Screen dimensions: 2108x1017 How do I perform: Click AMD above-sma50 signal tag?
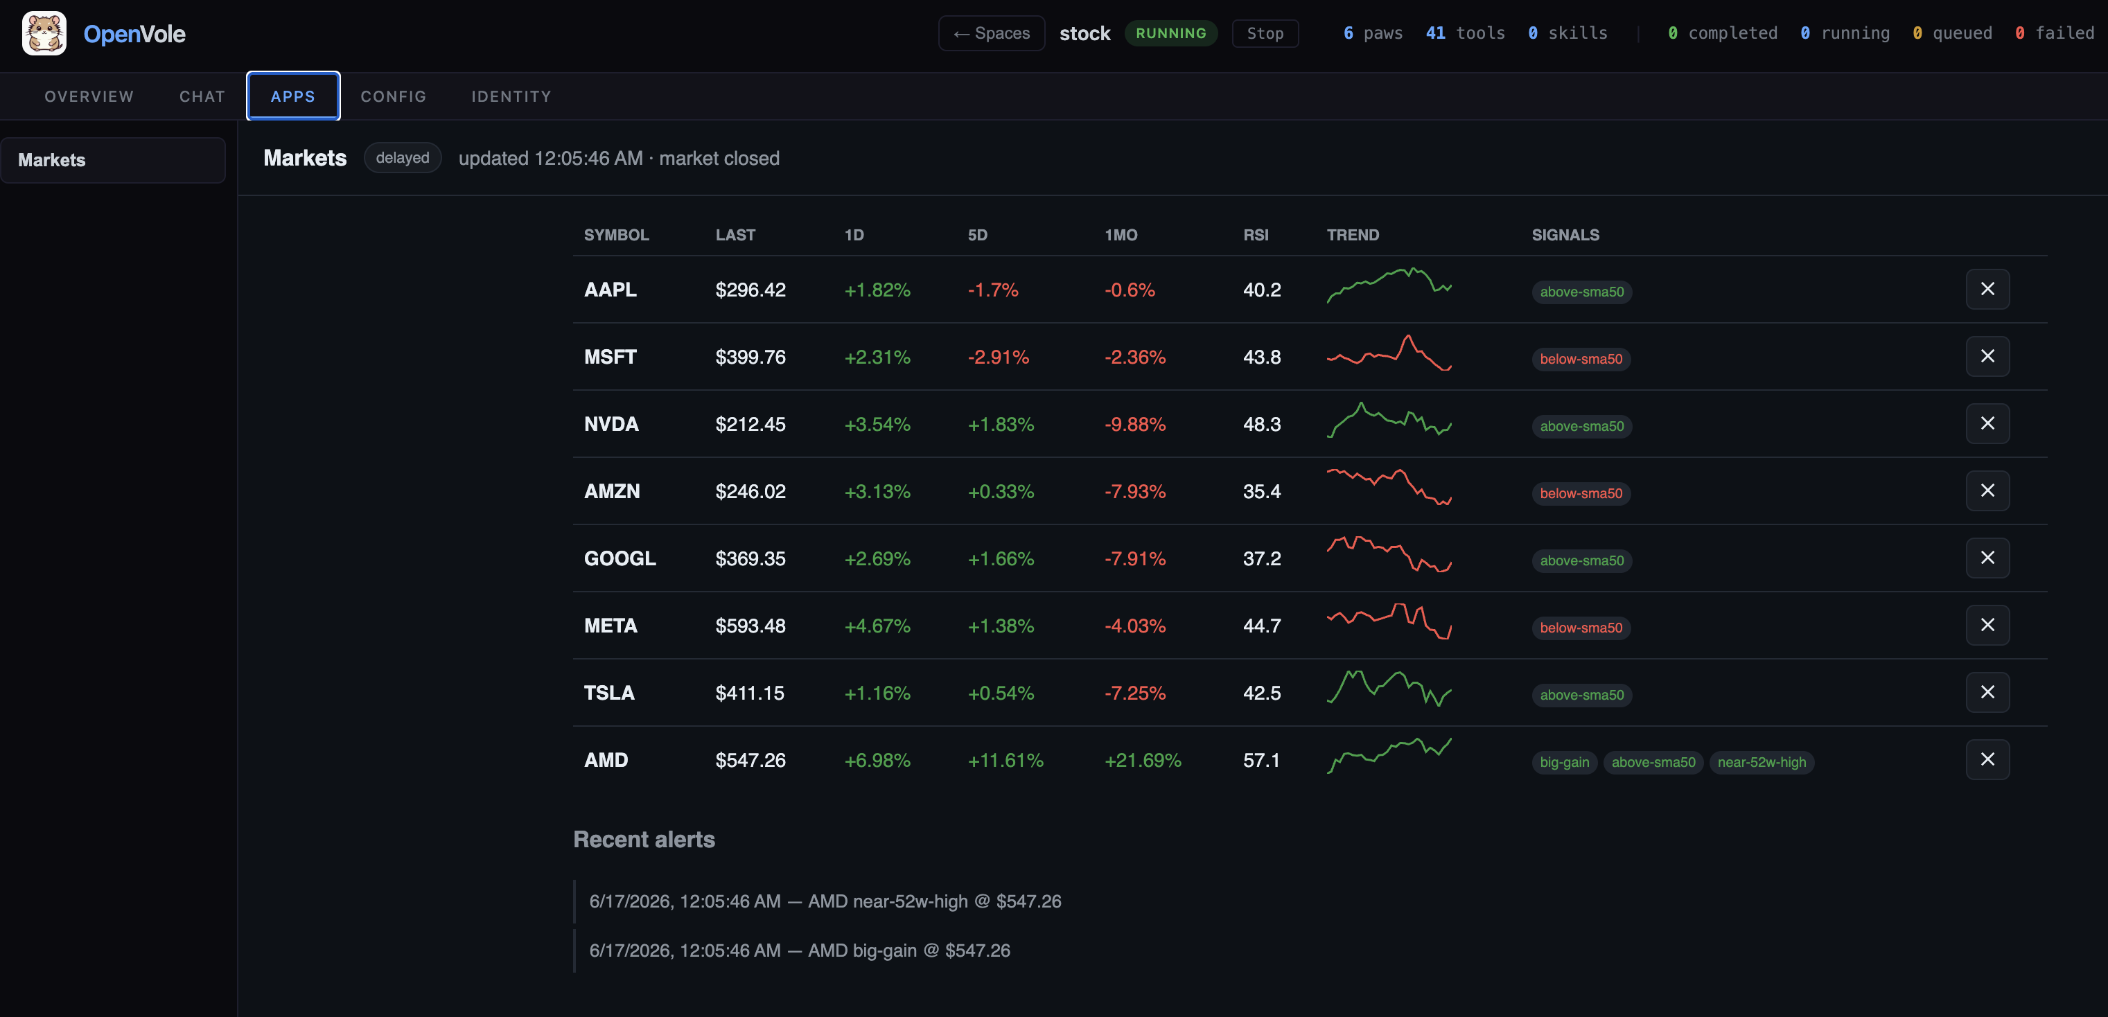click(1653, 763)
